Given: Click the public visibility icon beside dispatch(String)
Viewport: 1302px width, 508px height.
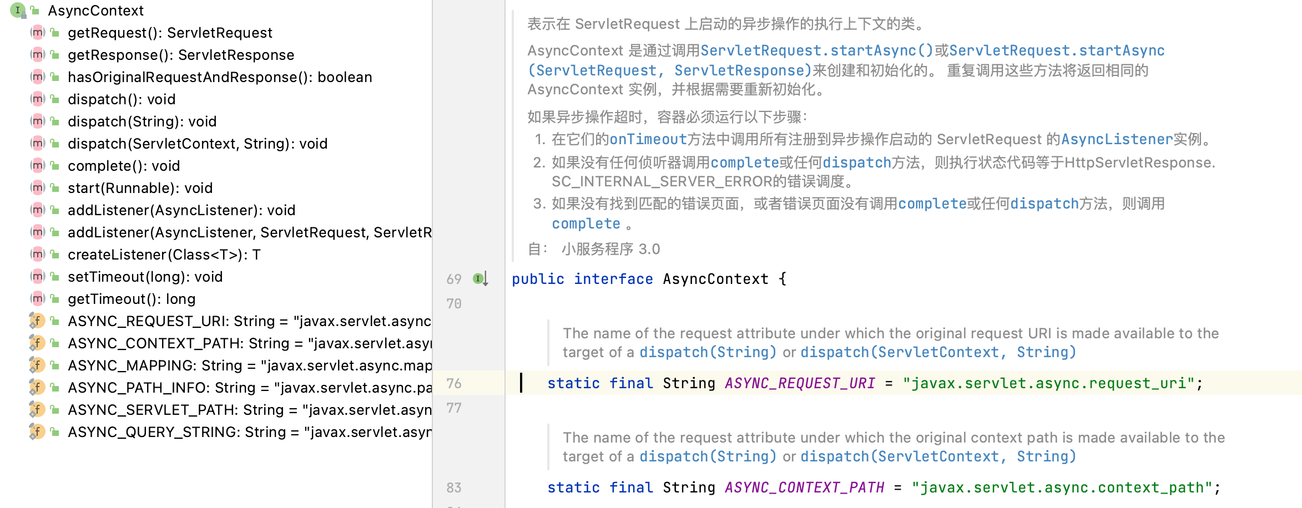Looking at the screenshot, I should point(55,121).
